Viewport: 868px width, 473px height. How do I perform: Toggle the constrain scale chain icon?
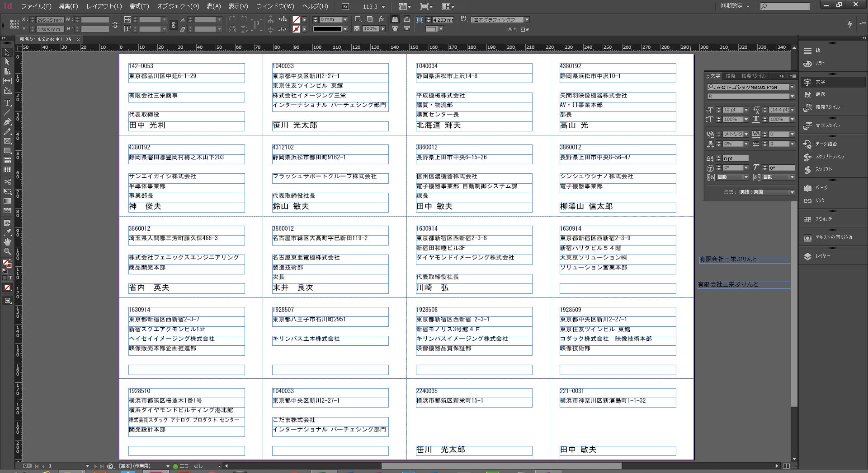click(173, 25)
